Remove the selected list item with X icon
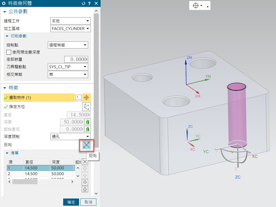This screenshot has width=276, height=207. [x=85, y=162]
